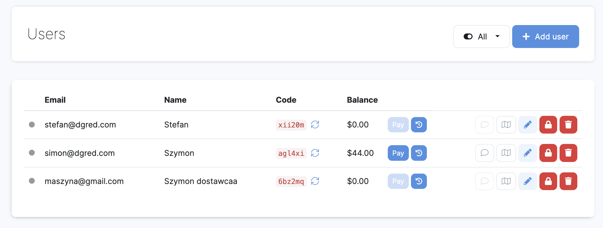Lock the Szymon dostawcaa account
Viewport: 603px width, 228px height.
[548, 181]
